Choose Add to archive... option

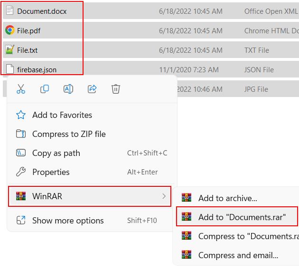[227, 198]
